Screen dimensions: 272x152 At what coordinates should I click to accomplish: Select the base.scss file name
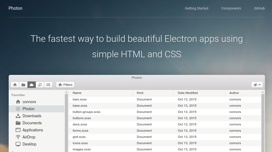80,106
